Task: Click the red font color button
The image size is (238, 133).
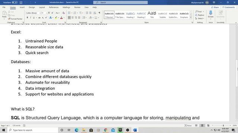Action: pyautogui.click(x=61, y=18)
